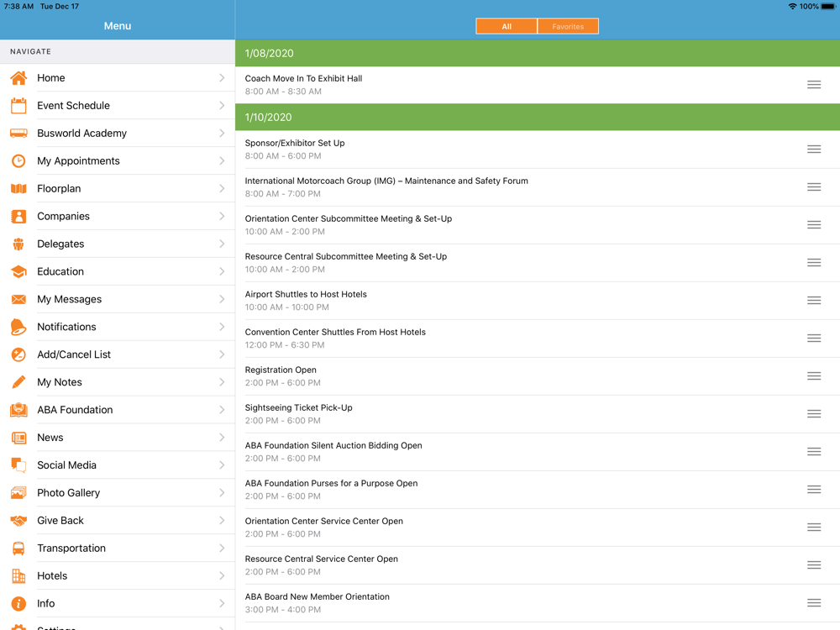Screen dimensions: 840x630
Task: Tap the My Notes pencil icon
Action: [x=18, y=382]
